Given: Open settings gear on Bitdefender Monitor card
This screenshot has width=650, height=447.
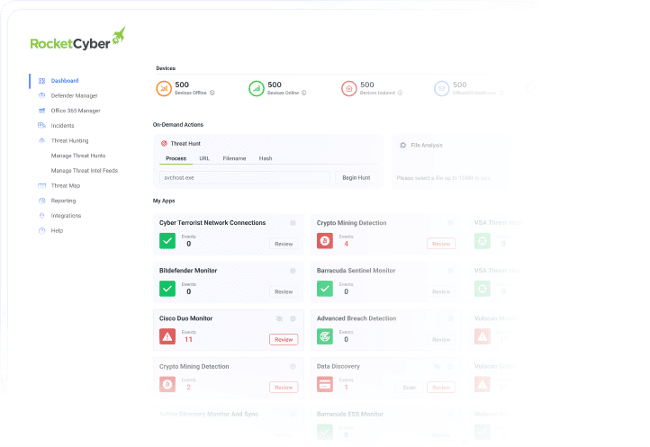Looking at the screenshot, I should click(x=293, y=271).
